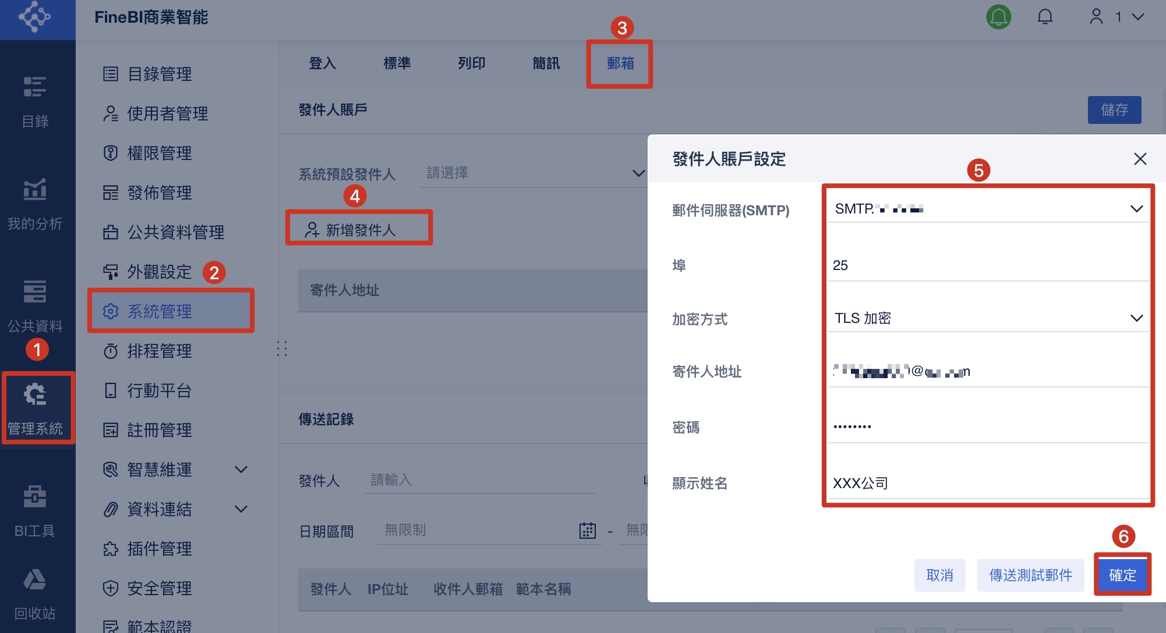Switch to the 簡訊 tab
This screenshot has height=633, width=1166.
tap(546, 63)
